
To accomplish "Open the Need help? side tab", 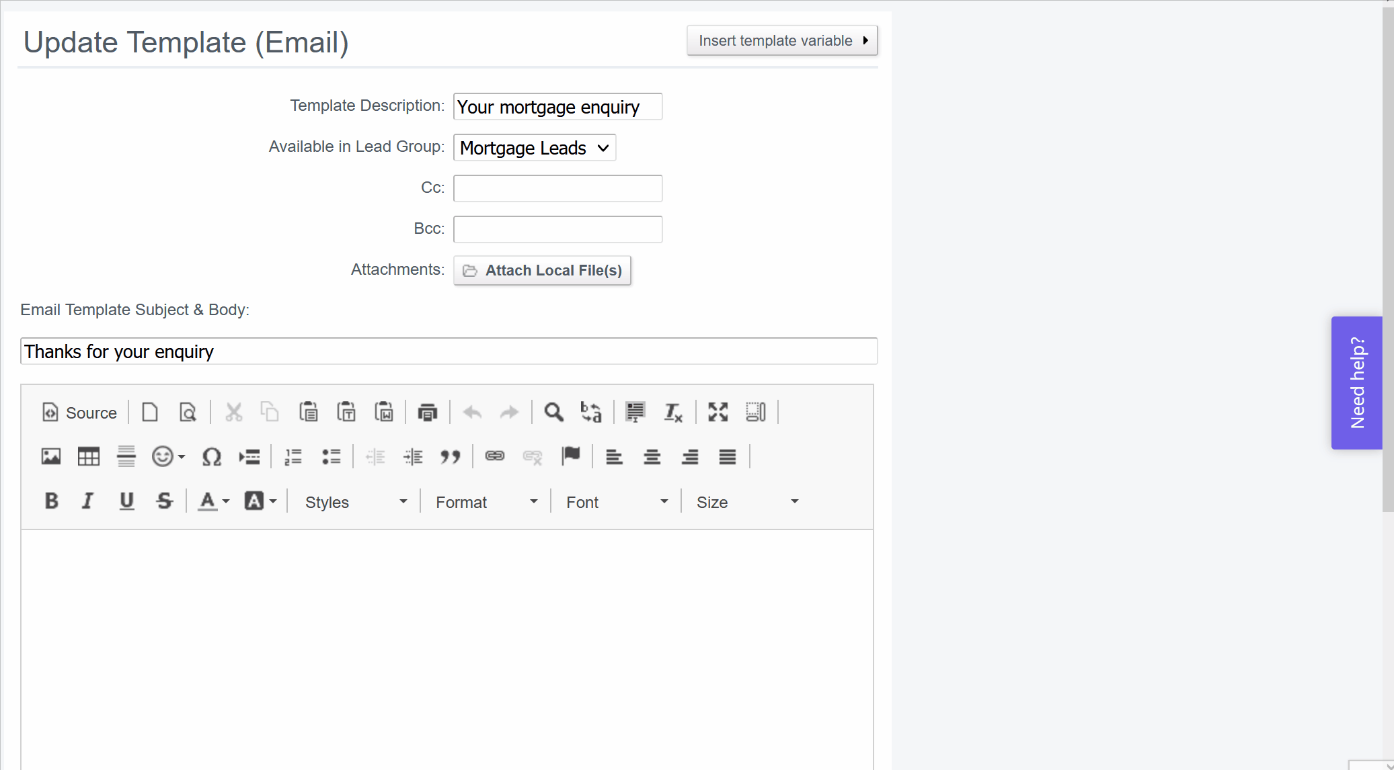I will 1356,382.
